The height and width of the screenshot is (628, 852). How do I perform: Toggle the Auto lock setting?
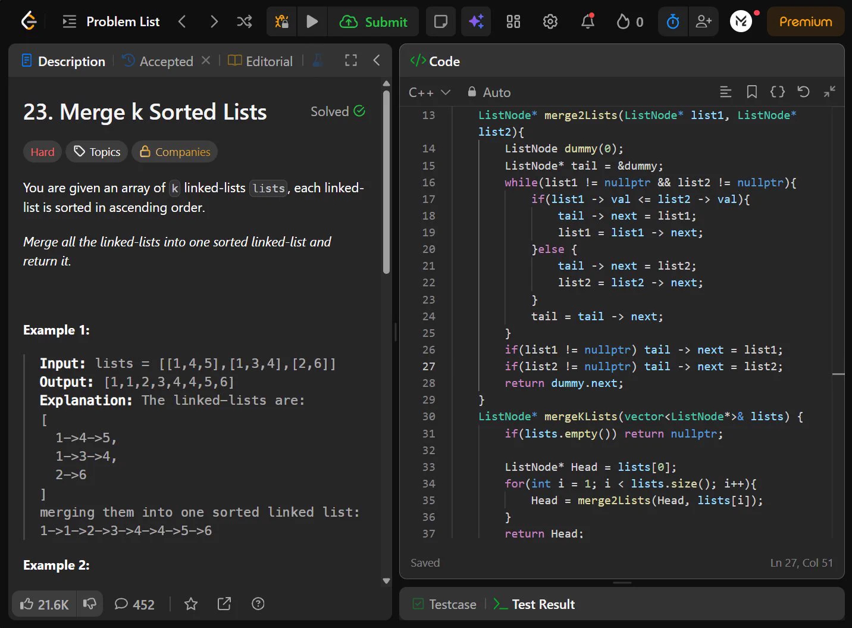point(489,92)
